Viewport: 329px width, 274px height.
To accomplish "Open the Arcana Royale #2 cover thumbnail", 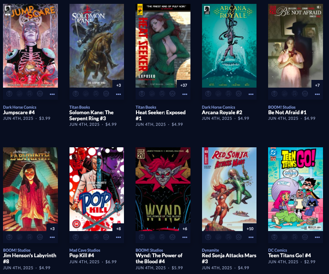I will pos(229,46).
